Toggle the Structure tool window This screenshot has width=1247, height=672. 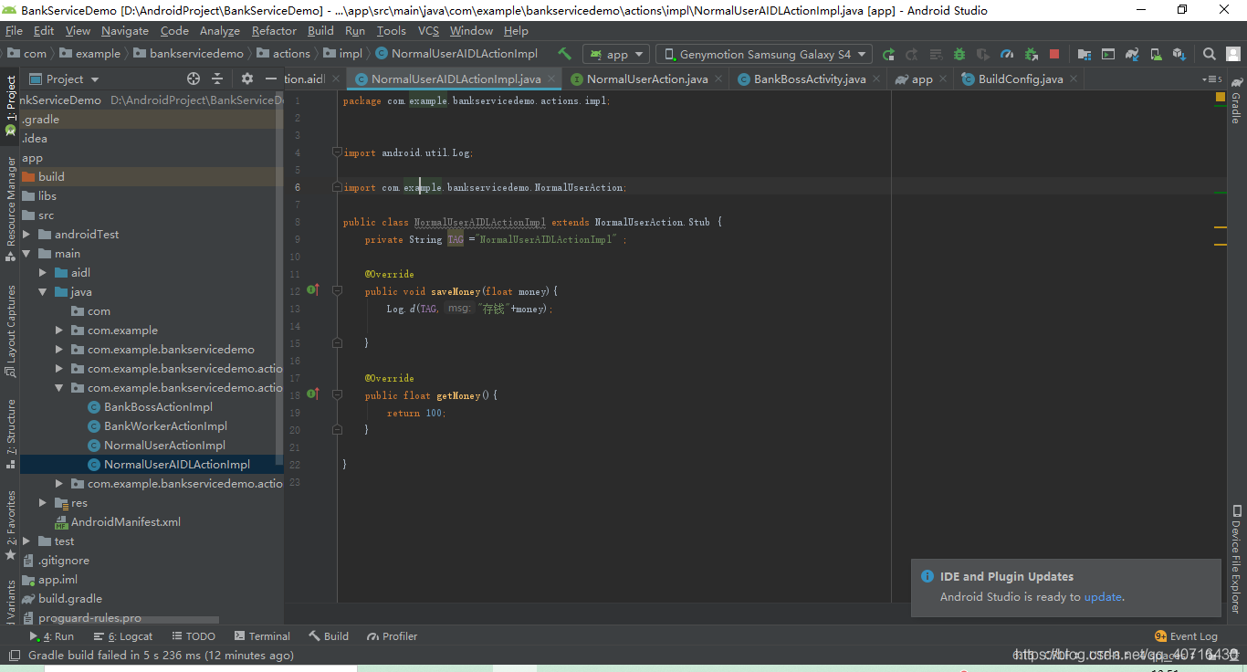tap(10, 434)
